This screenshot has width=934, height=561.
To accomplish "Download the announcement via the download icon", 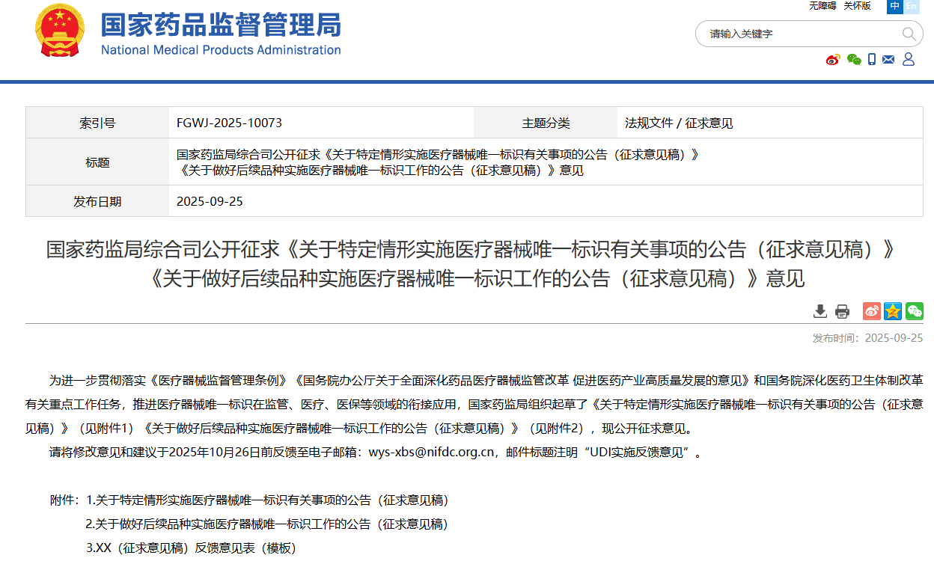I will pos(819,310).
